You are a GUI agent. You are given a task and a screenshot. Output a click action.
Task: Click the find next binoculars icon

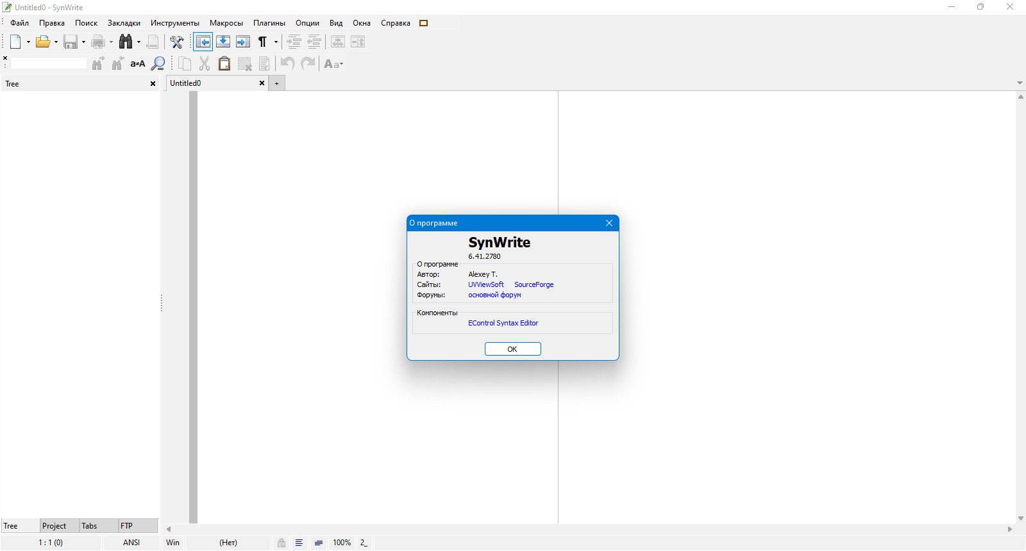97,63
